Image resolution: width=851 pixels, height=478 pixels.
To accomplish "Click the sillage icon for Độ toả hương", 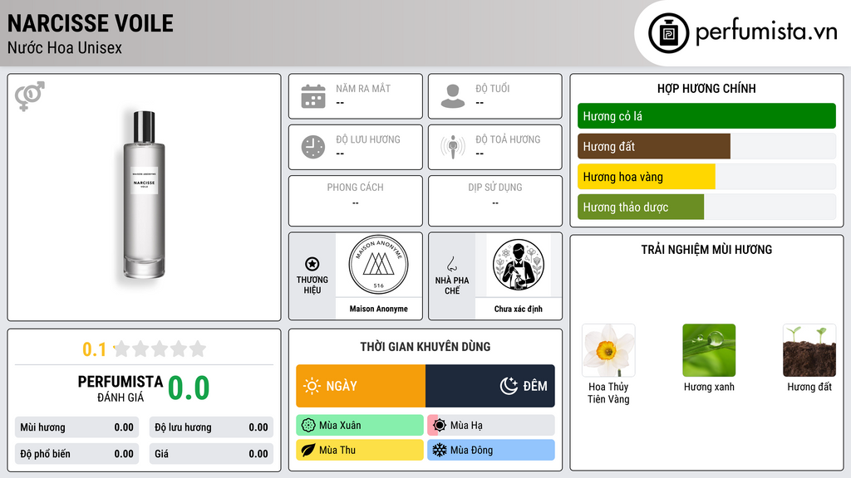I will [453, 147].
